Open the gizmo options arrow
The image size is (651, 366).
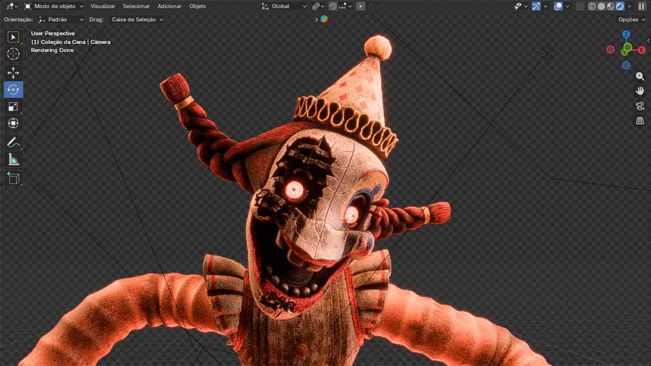pos(545,7)
